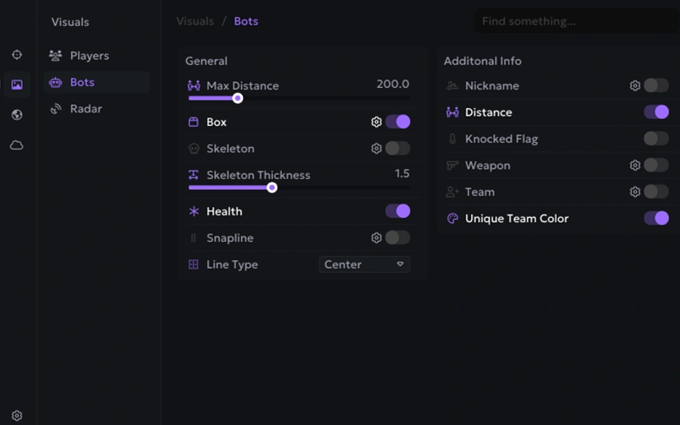Open the cloud icon section in sidebar
This screenshot has height=425, width=680.
17,145
